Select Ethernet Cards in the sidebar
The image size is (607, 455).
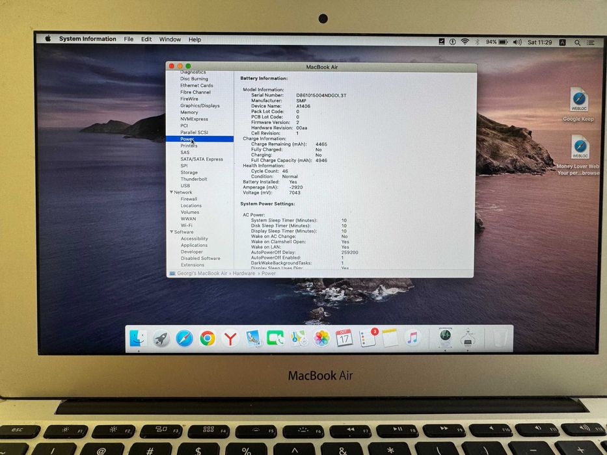(x=196, y=85)
